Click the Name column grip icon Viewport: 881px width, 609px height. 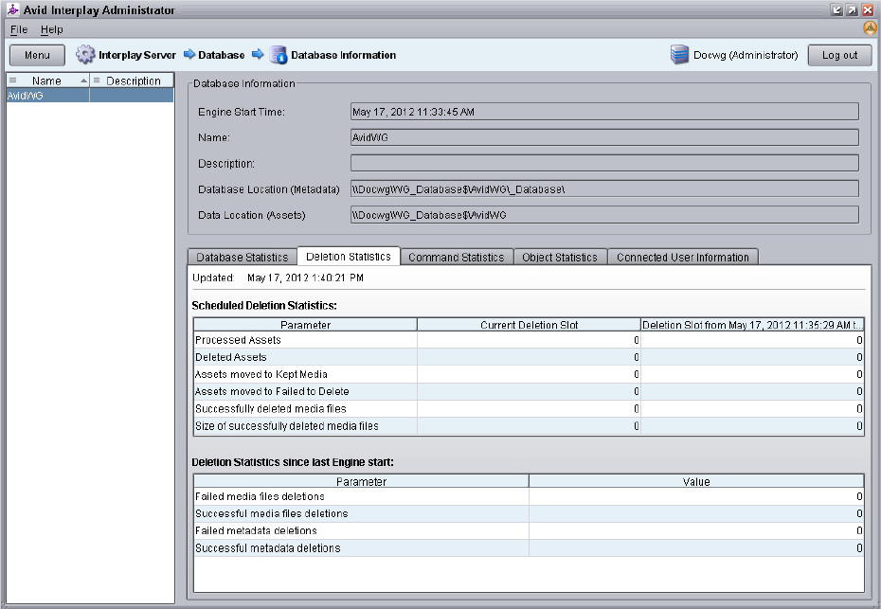(12, 81)
